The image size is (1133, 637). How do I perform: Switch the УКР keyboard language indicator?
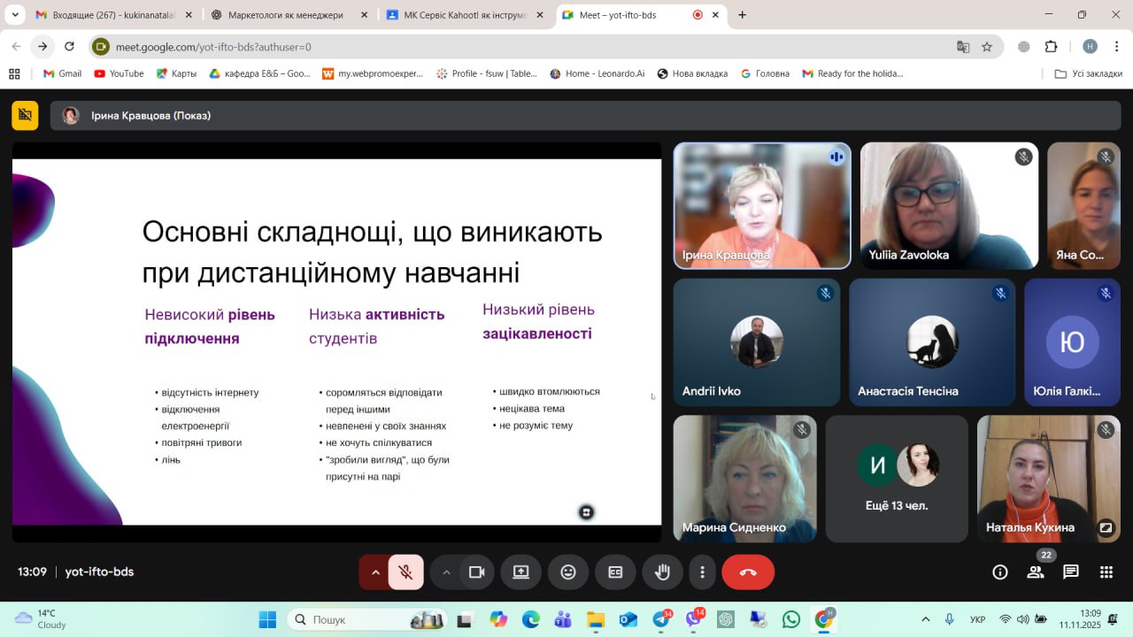click(978, 619)
